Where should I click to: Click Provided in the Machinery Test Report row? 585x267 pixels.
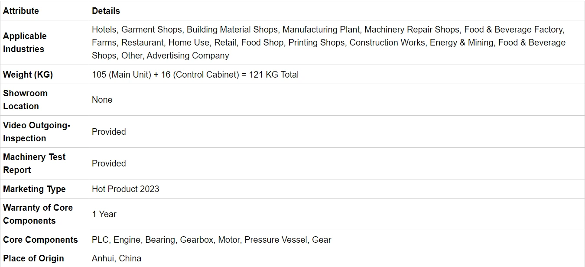(x=109, y=163)
